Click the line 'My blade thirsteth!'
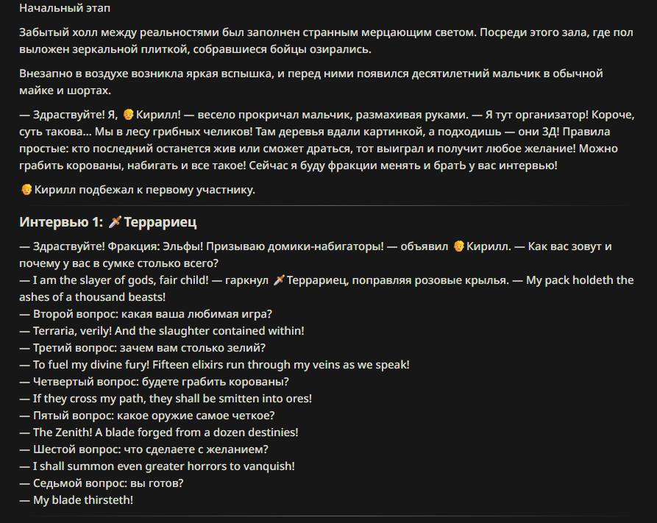 click(76, 500)
